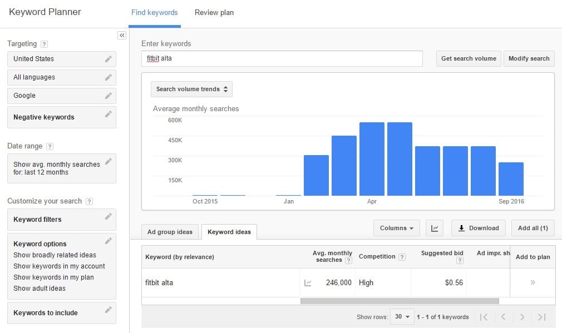Open Show rows 30 dropdown

pos(402,316)
